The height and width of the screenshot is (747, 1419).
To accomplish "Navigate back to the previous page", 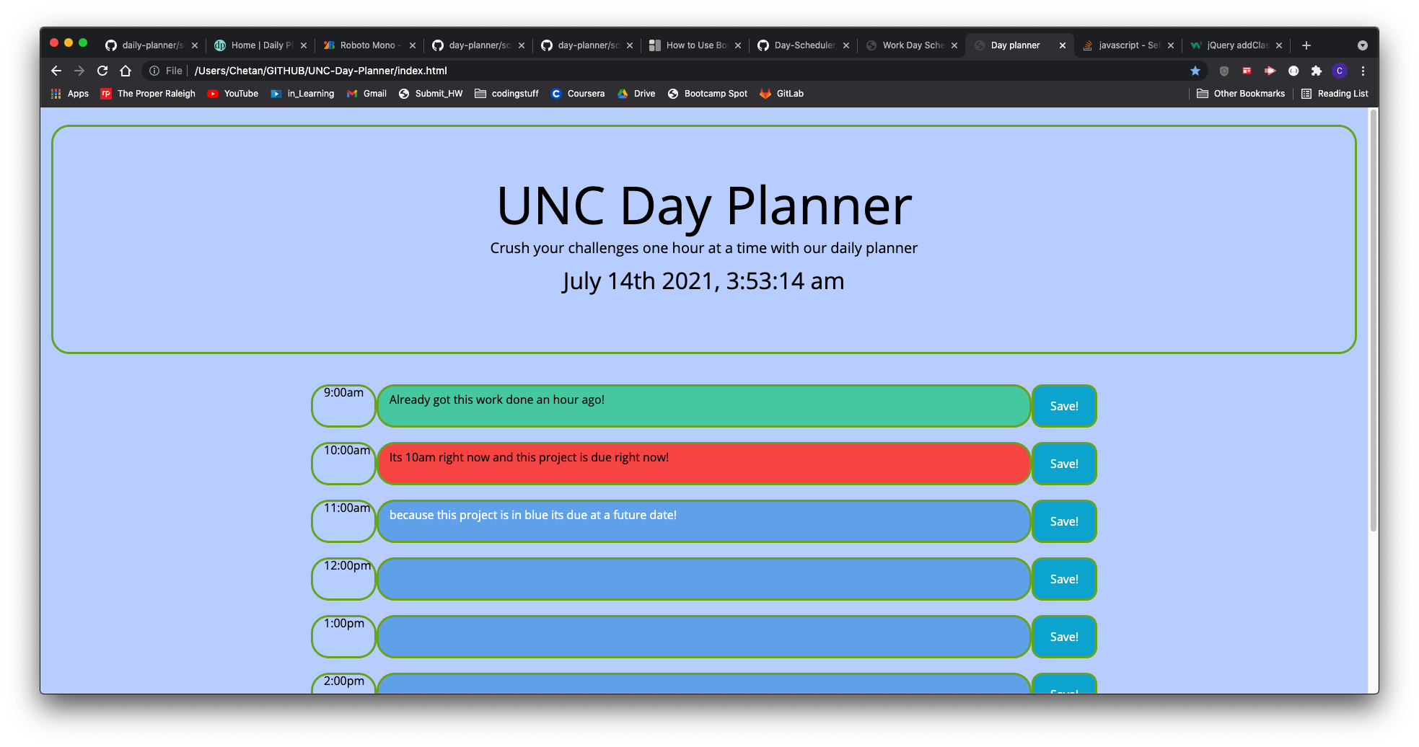I will (x=56, y=71).
